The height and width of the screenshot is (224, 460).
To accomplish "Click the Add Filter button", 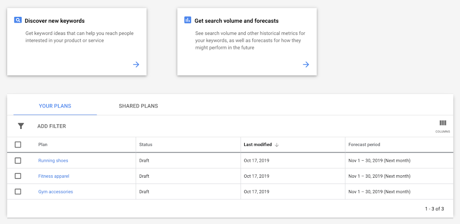I will pyautogui.click(x=51, y=126).
